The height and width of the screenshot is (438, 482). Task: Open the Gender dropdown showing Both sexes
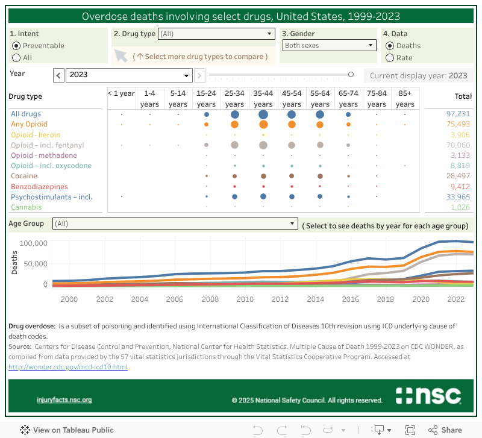(330, 46)
